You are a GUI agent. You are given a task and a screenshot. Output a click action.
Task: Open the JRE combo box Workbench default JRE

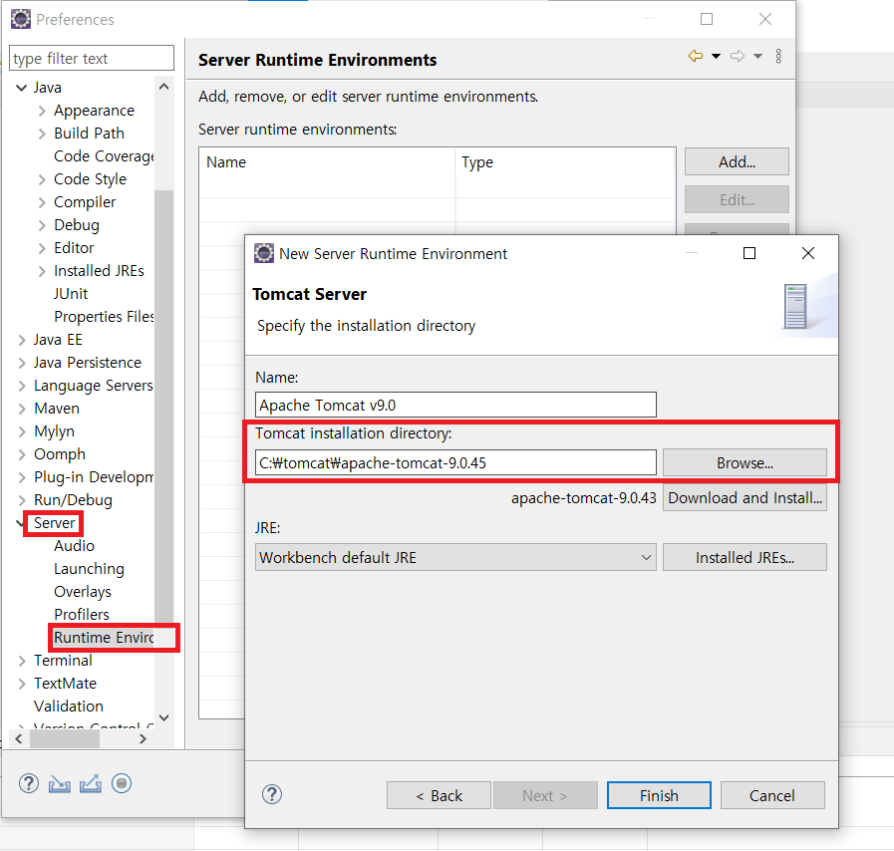point(455,557)
